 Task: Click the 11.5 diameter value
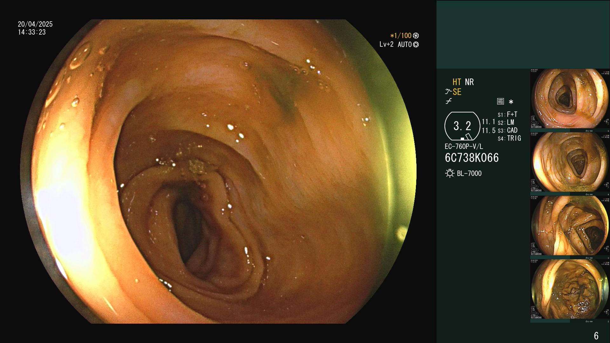click(489, 131)
